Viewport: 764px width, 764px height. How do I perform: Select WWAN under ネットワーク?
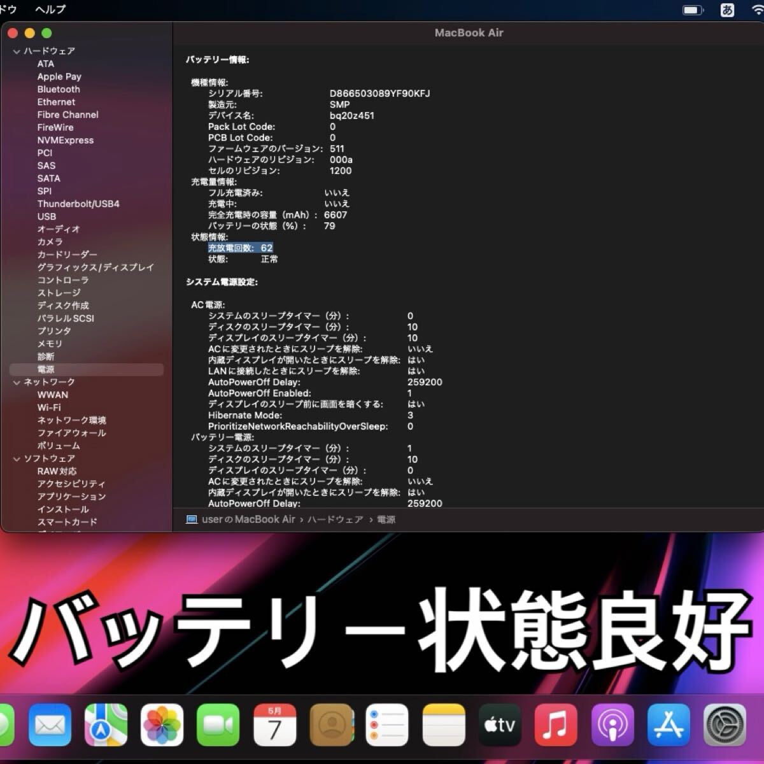(x=52, y=395)
